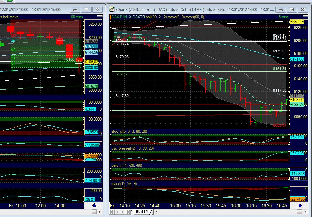Click the next-sheet arrow icon
Viewport: 312px width, 217px height.
click(x=122, y=212)
